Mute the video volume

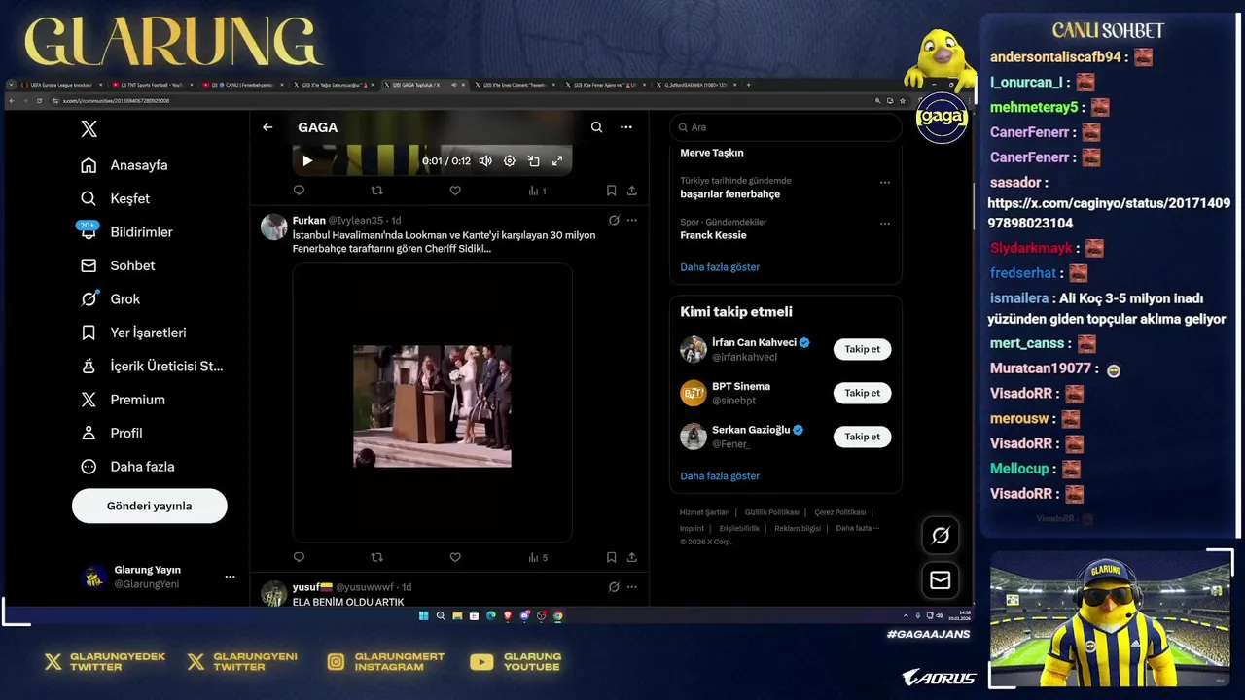(x=485, y=160)
